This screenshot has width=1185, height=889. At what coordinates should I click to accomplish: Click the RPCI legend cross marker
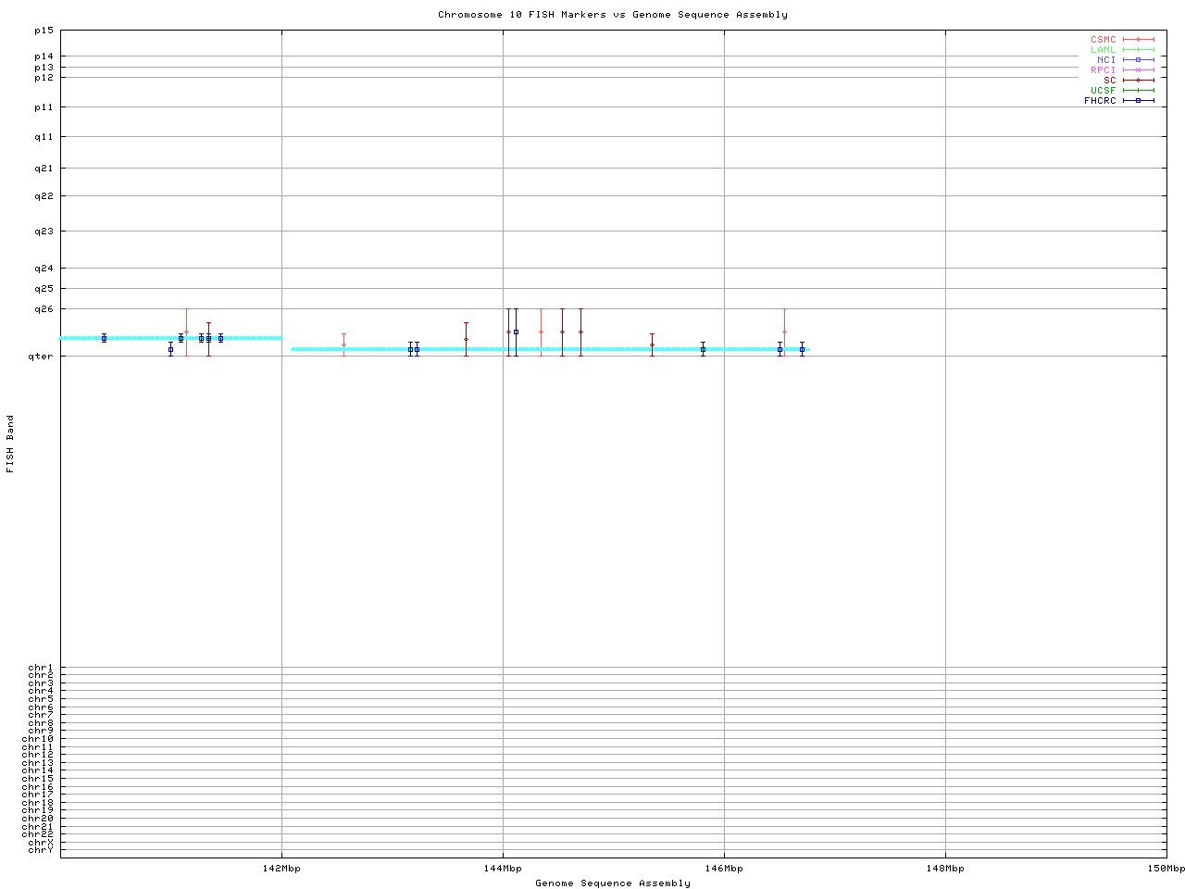coord(1138,69)
